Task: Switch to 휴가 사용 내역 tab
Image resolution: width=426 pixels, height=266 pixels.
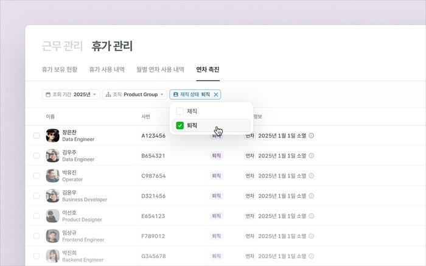Action: (106, 69)
